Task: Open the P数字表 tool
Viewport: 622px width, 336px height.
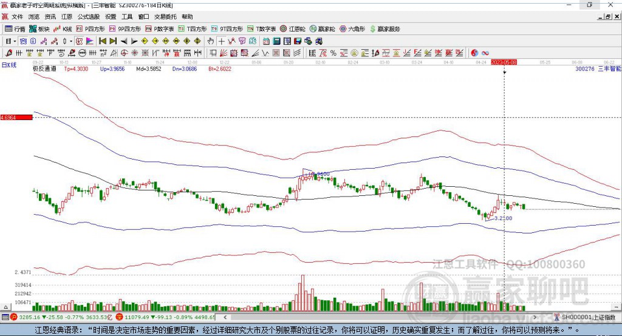Action: (160, 29)
